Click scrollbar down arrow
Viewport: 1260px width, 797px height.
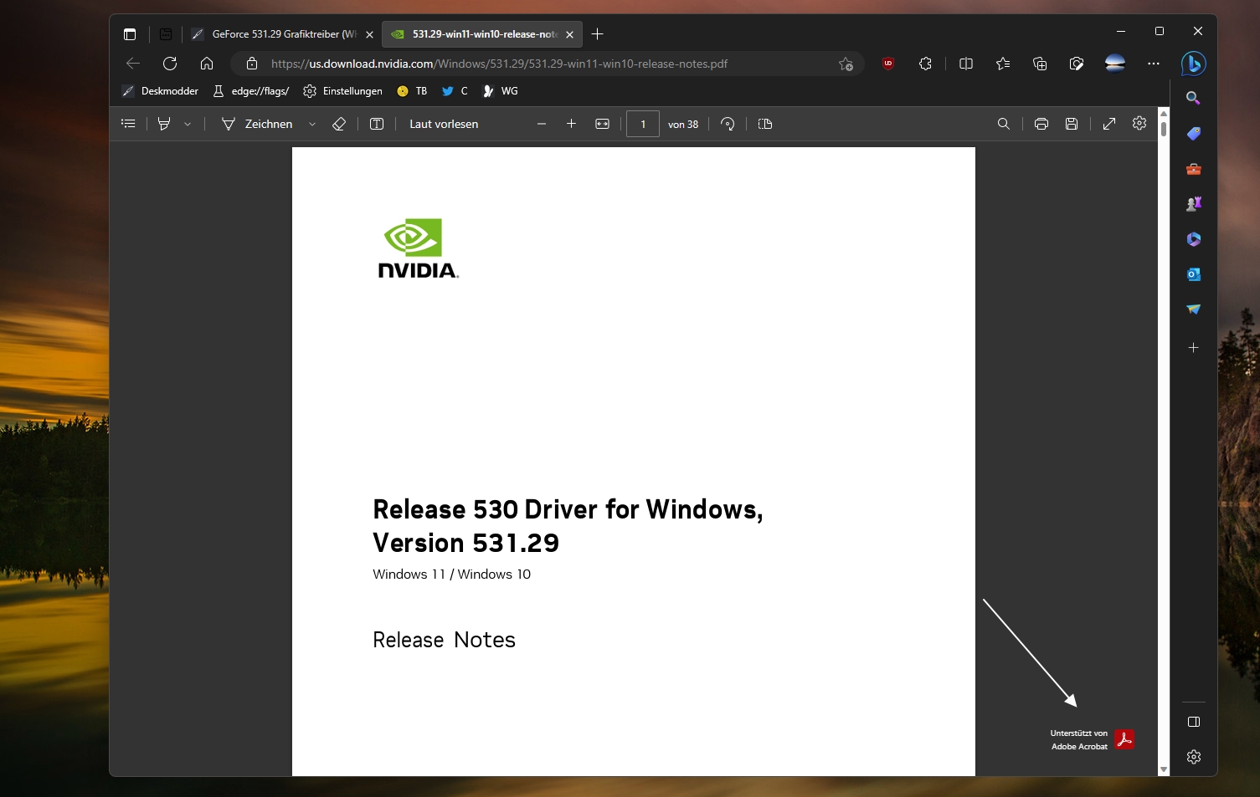coord(1164,769)
